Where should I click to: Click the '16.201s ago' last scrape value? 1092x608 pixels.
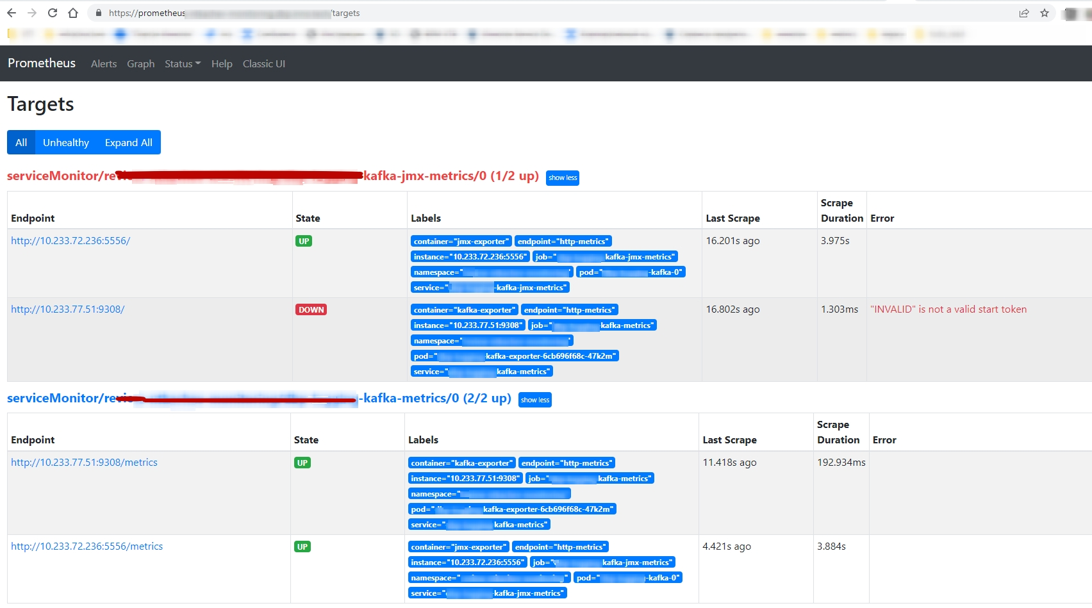click(733, 241)
